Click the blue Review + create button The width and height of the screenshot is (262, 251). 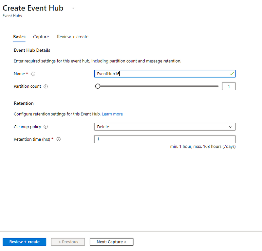click(x=24, y=242)
